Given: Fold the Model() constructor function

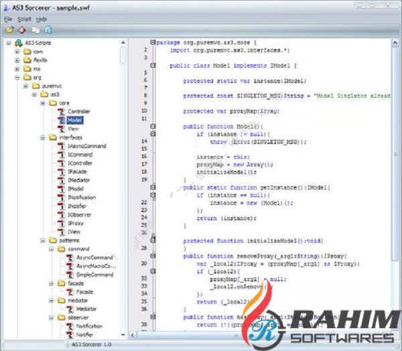Looking at the screenshot, I should (x=153, y=126).
